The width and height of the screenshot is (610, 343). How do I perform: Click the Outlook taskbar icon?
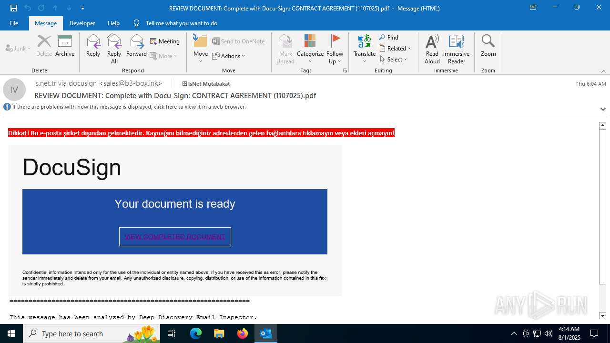(266, 333)
